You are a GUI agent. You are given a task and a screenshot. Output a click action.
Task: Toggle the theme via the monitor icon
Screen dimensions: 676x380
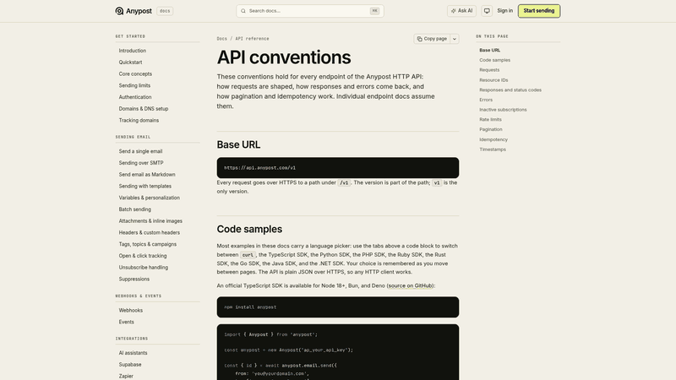[x=487, y=11]
